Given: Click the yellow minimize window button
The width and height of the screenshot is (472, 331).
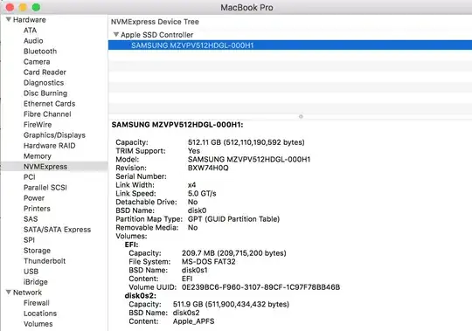Looking at the screenshot, I should click(23, 7).
